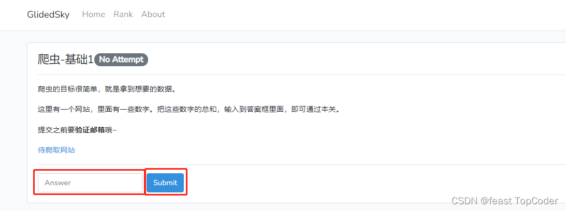Click the 提交之前要 reminder line
The height and width of the screenshot is (211, 566).
pyautogui.click(x=77, y=130)
